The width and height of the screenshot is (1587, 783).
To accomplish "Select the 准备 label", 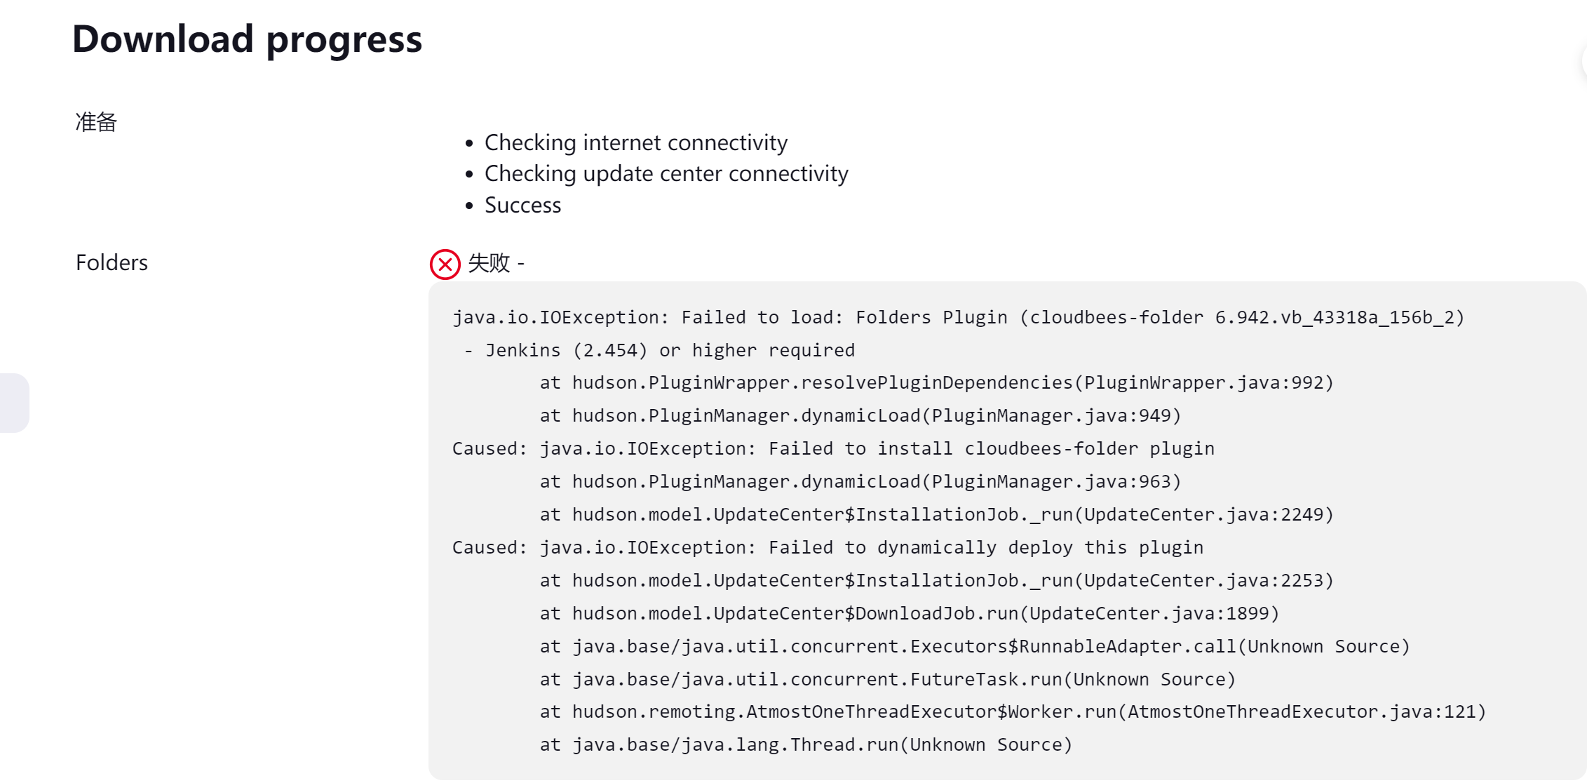I will 96,122.
